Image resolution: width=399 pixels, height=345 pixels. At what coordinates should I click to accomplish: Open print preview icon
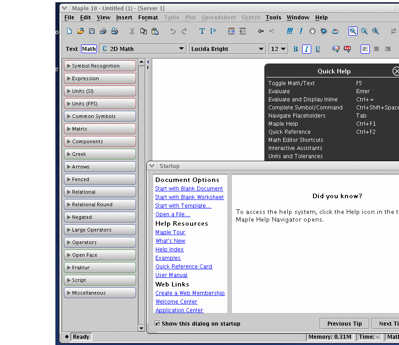click(114, 31)
